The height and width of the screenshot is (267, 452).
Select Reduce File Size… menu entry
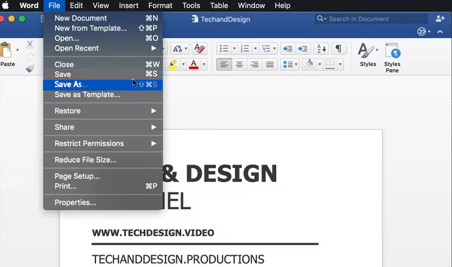tap(85, 160)
